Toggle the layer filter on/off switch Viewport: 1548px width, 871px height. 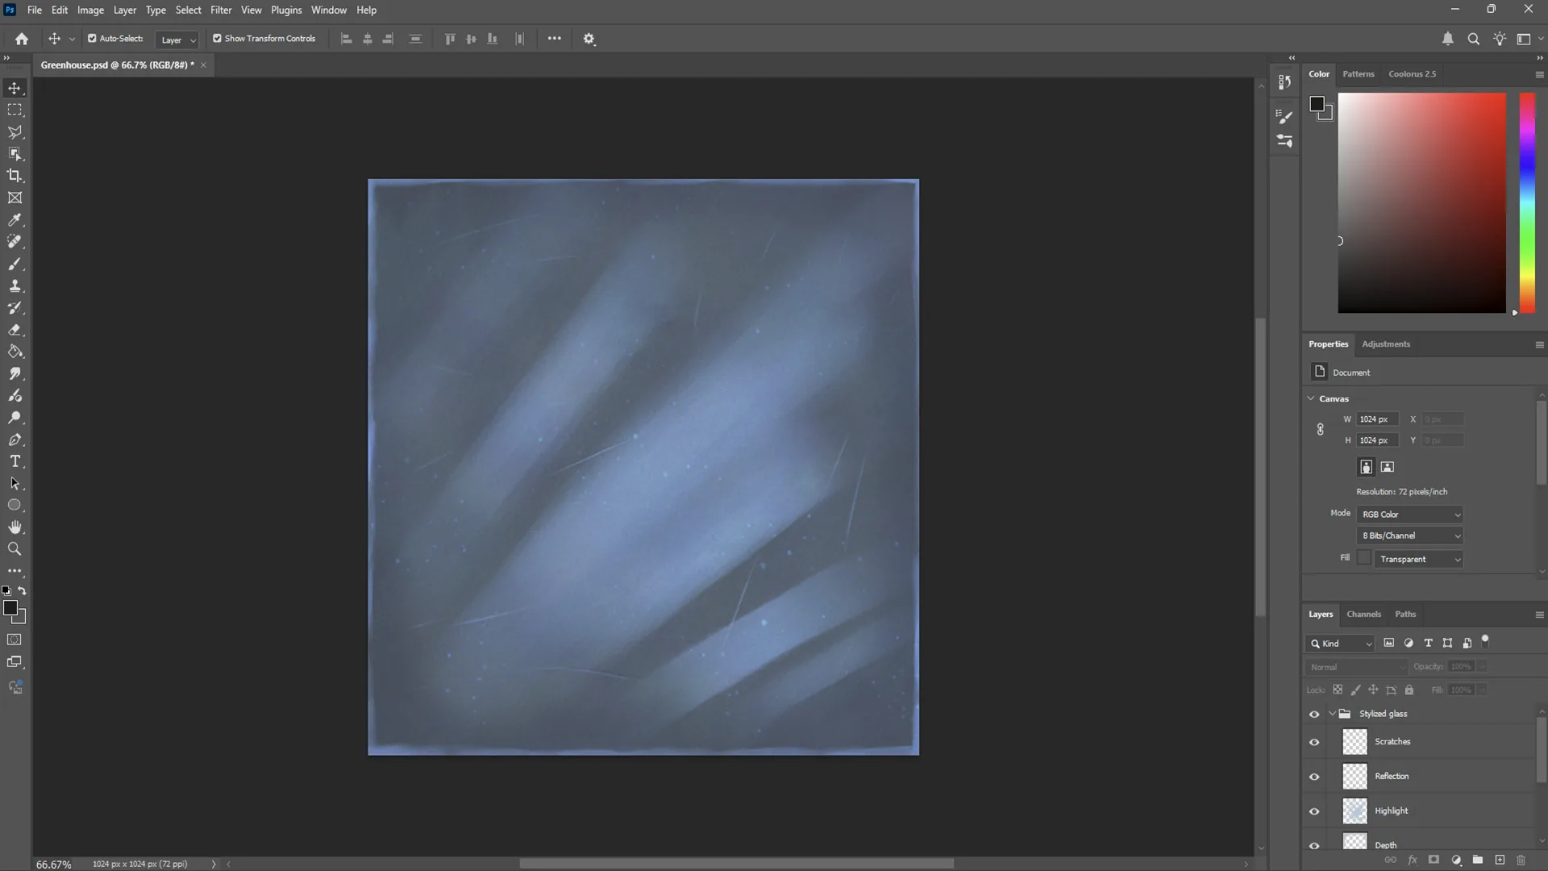[1485, 641]
